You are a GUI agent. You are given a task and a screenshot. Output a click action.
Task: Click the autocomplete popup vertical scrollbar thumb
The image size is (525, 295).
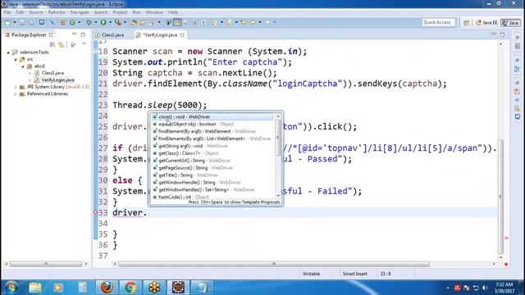click(x=278, y=138)
